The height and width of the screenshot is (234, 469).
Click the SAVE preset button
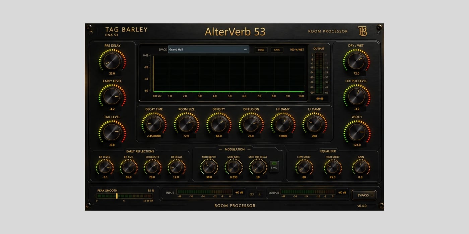[x=277, y=50]
